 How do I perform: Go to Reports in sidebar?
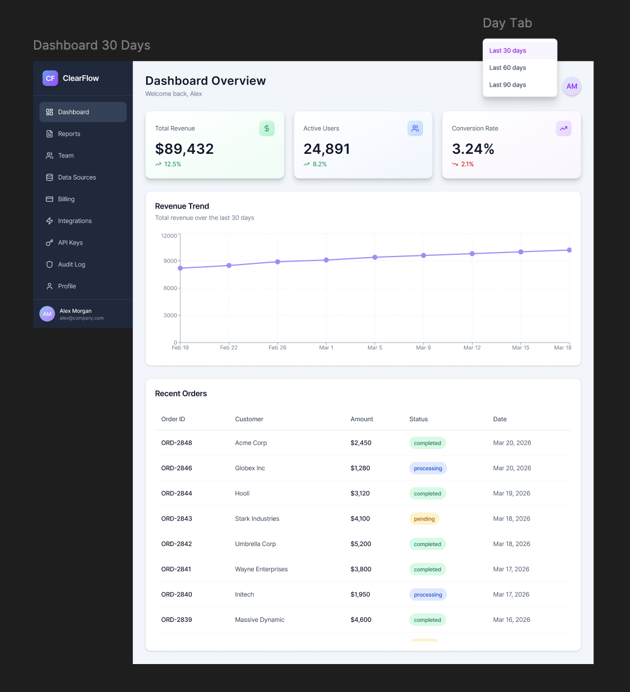coord(83,134)
